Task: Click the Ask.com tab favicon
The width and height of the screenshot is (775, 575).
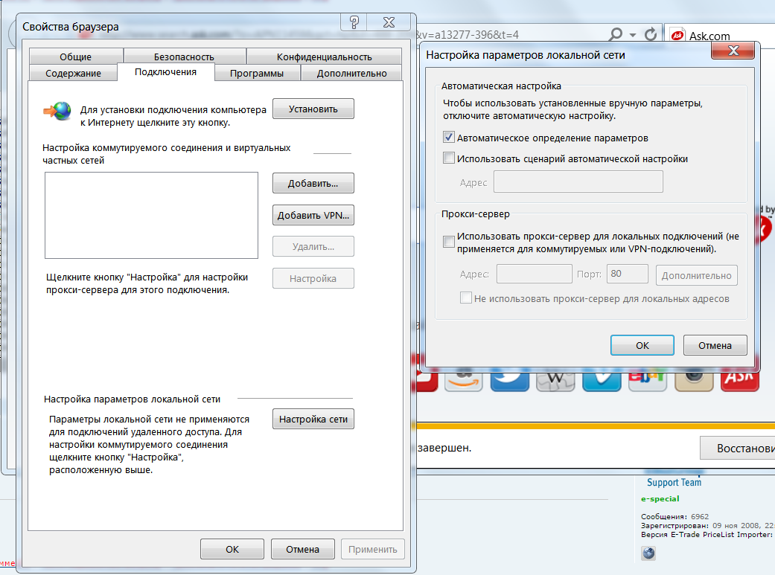Action: 677,35
